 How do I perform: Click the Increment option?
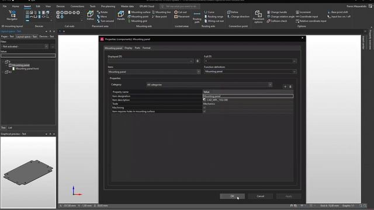pyautogui.click(x=303, y=12)
